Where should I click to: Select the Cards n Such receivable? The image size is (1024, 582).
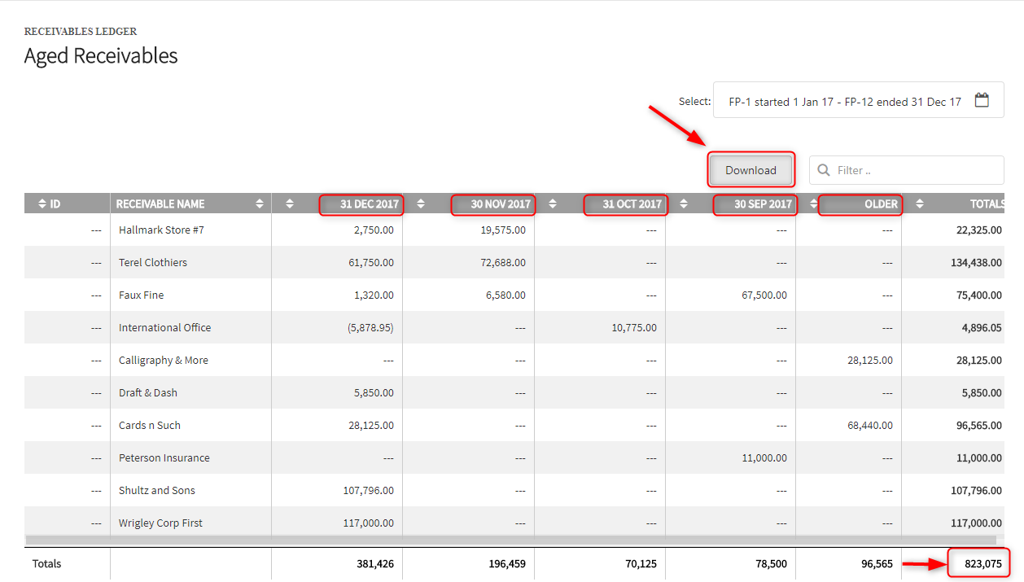(150, 425)
